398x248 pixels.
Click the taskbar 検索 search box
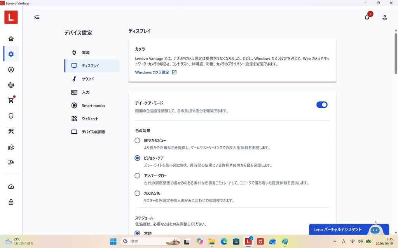150,241
